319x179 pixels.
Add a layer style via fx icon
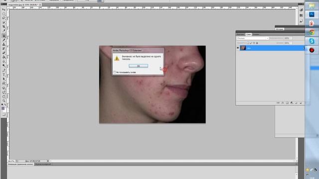pos(283,103)
